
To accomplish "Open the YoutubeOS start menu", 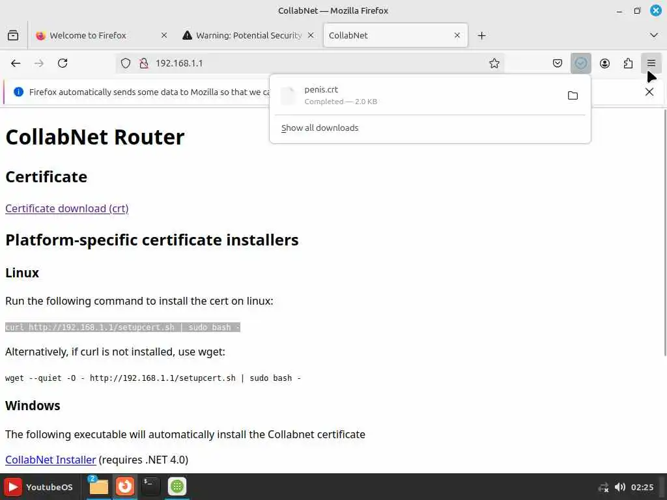I will pyautogui.click(x=38, y=487).
